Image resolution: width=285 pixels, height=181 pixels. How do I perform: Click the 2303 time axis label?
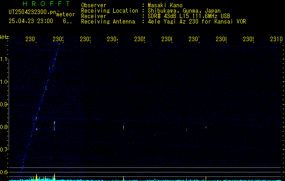pyautogui.click(x=85, y=39)
